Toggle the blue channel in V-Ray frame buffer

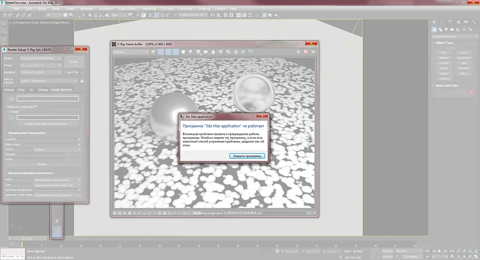[176, 52]
